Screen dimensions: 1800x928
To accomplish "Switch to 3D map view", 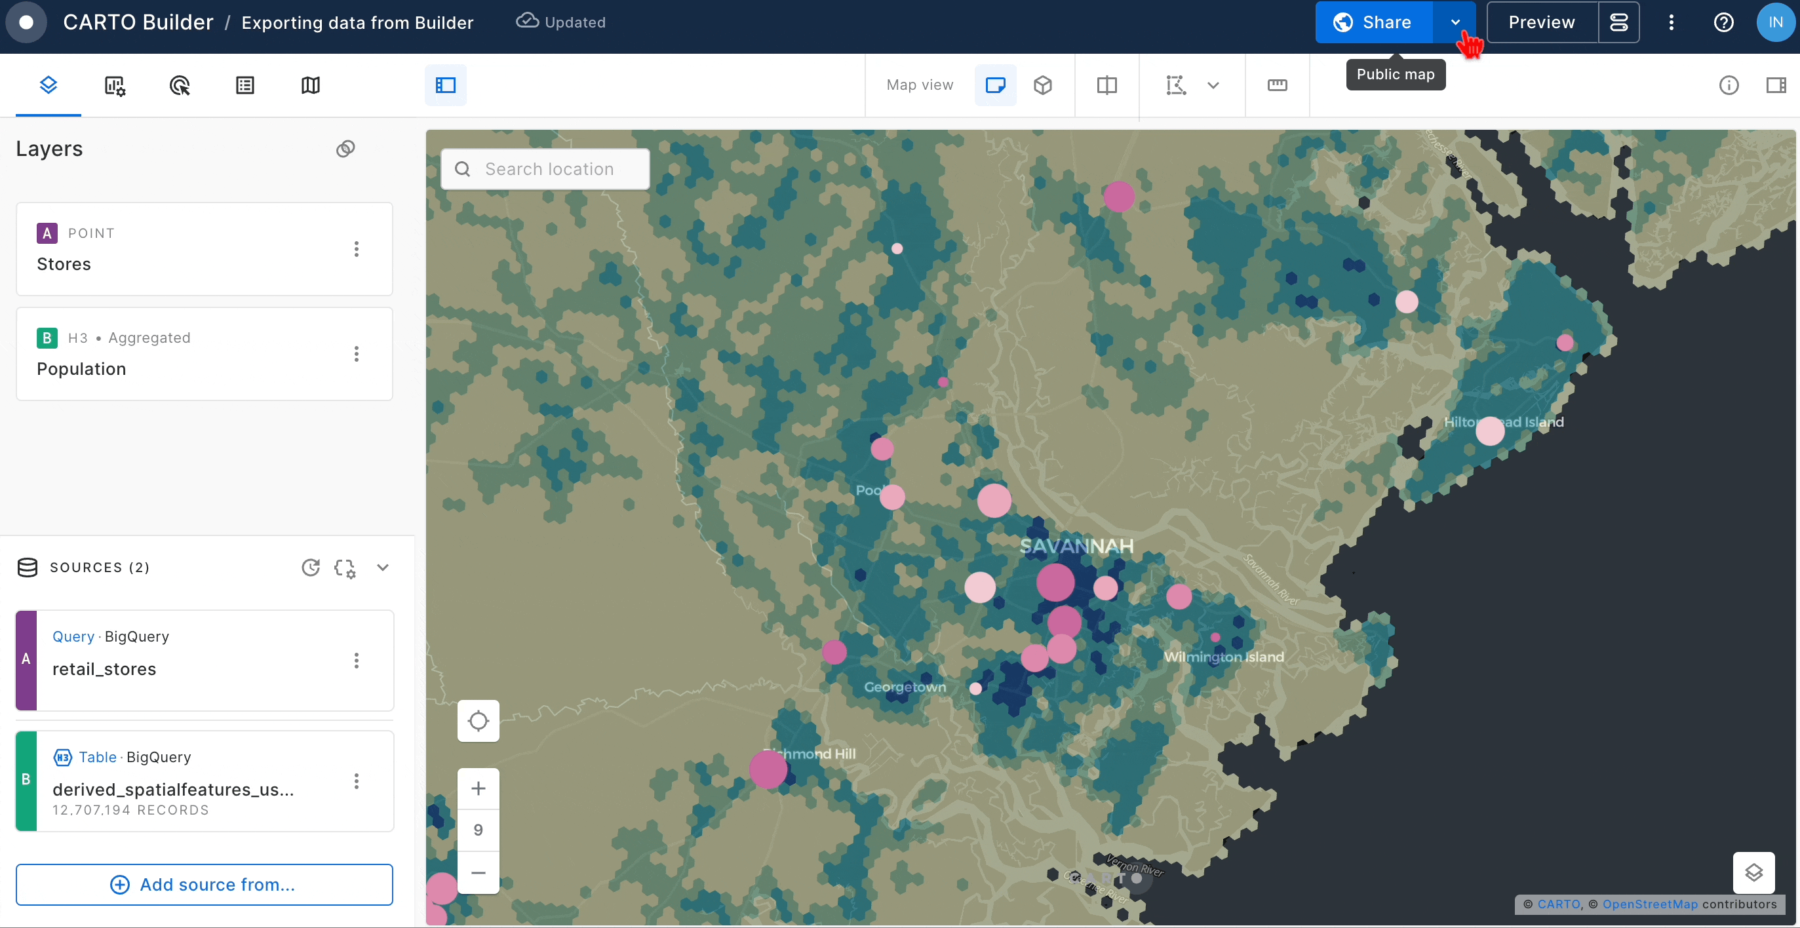I will click(x=1042, y=85).
